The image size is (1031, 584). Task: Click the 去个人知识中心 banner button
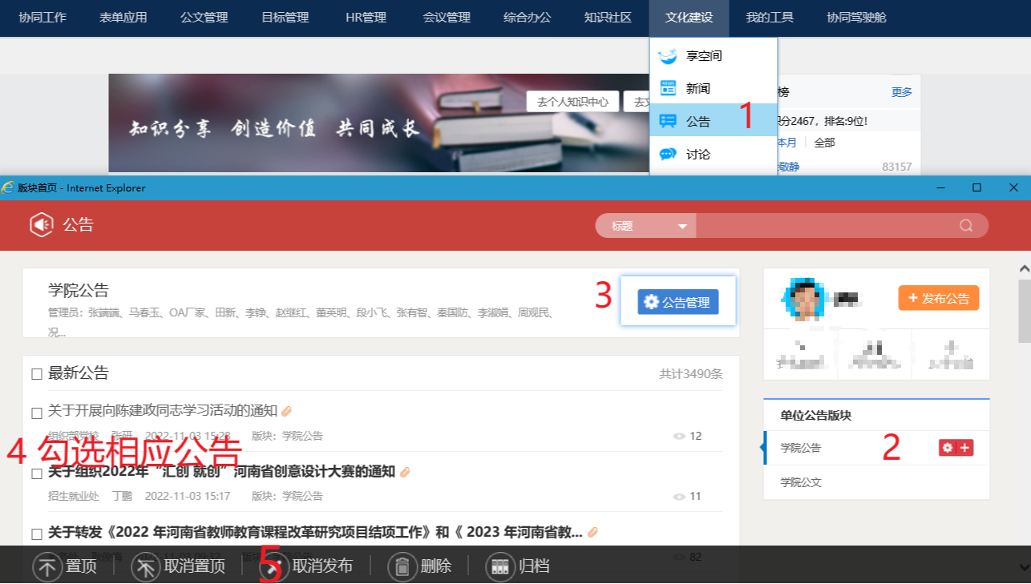(x=573, y=102)
